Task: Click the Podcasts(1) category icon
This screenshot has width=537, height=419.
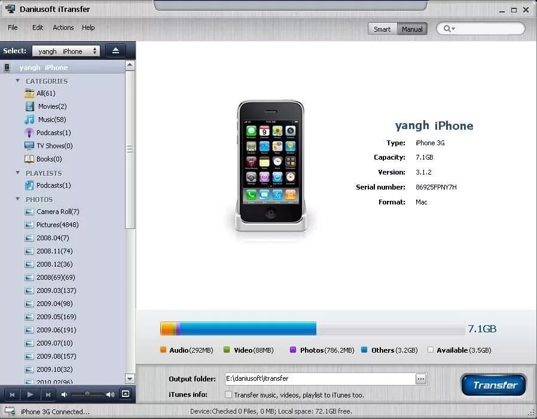Action: click(29, 133)
